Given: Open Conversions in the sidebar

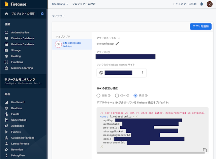Looking at the screenshot, I should tap(19, 120).
